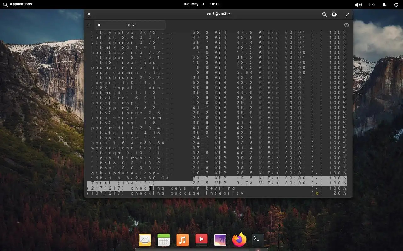
Task: Open the power session menu
Action: coord(396,5)
